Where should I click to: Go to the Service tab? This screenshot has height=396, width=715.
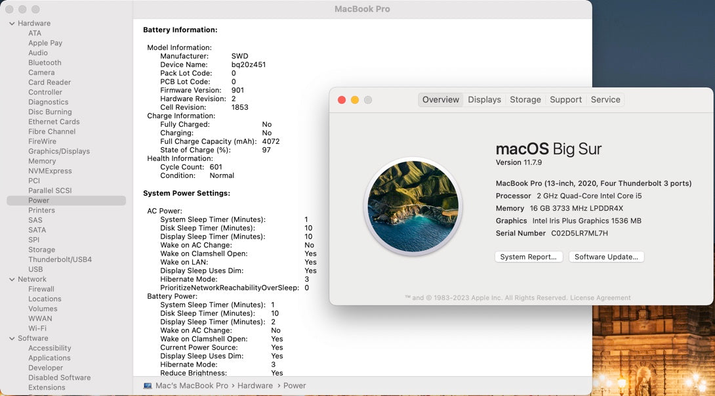pyautogui.click(x=605, y=100)
